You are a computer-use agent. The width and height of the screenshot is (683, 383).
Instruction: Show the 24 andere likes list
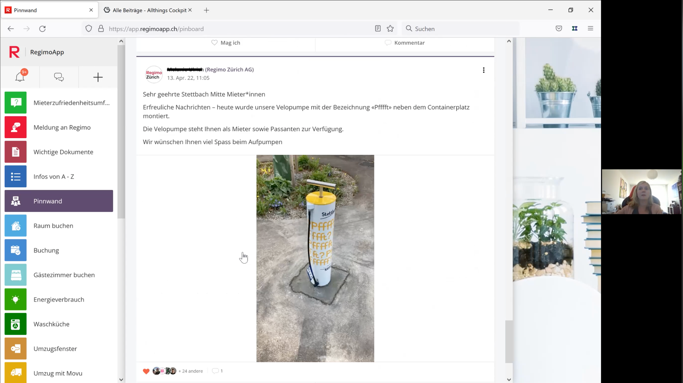pyautogui.click(x=190, y=371)
